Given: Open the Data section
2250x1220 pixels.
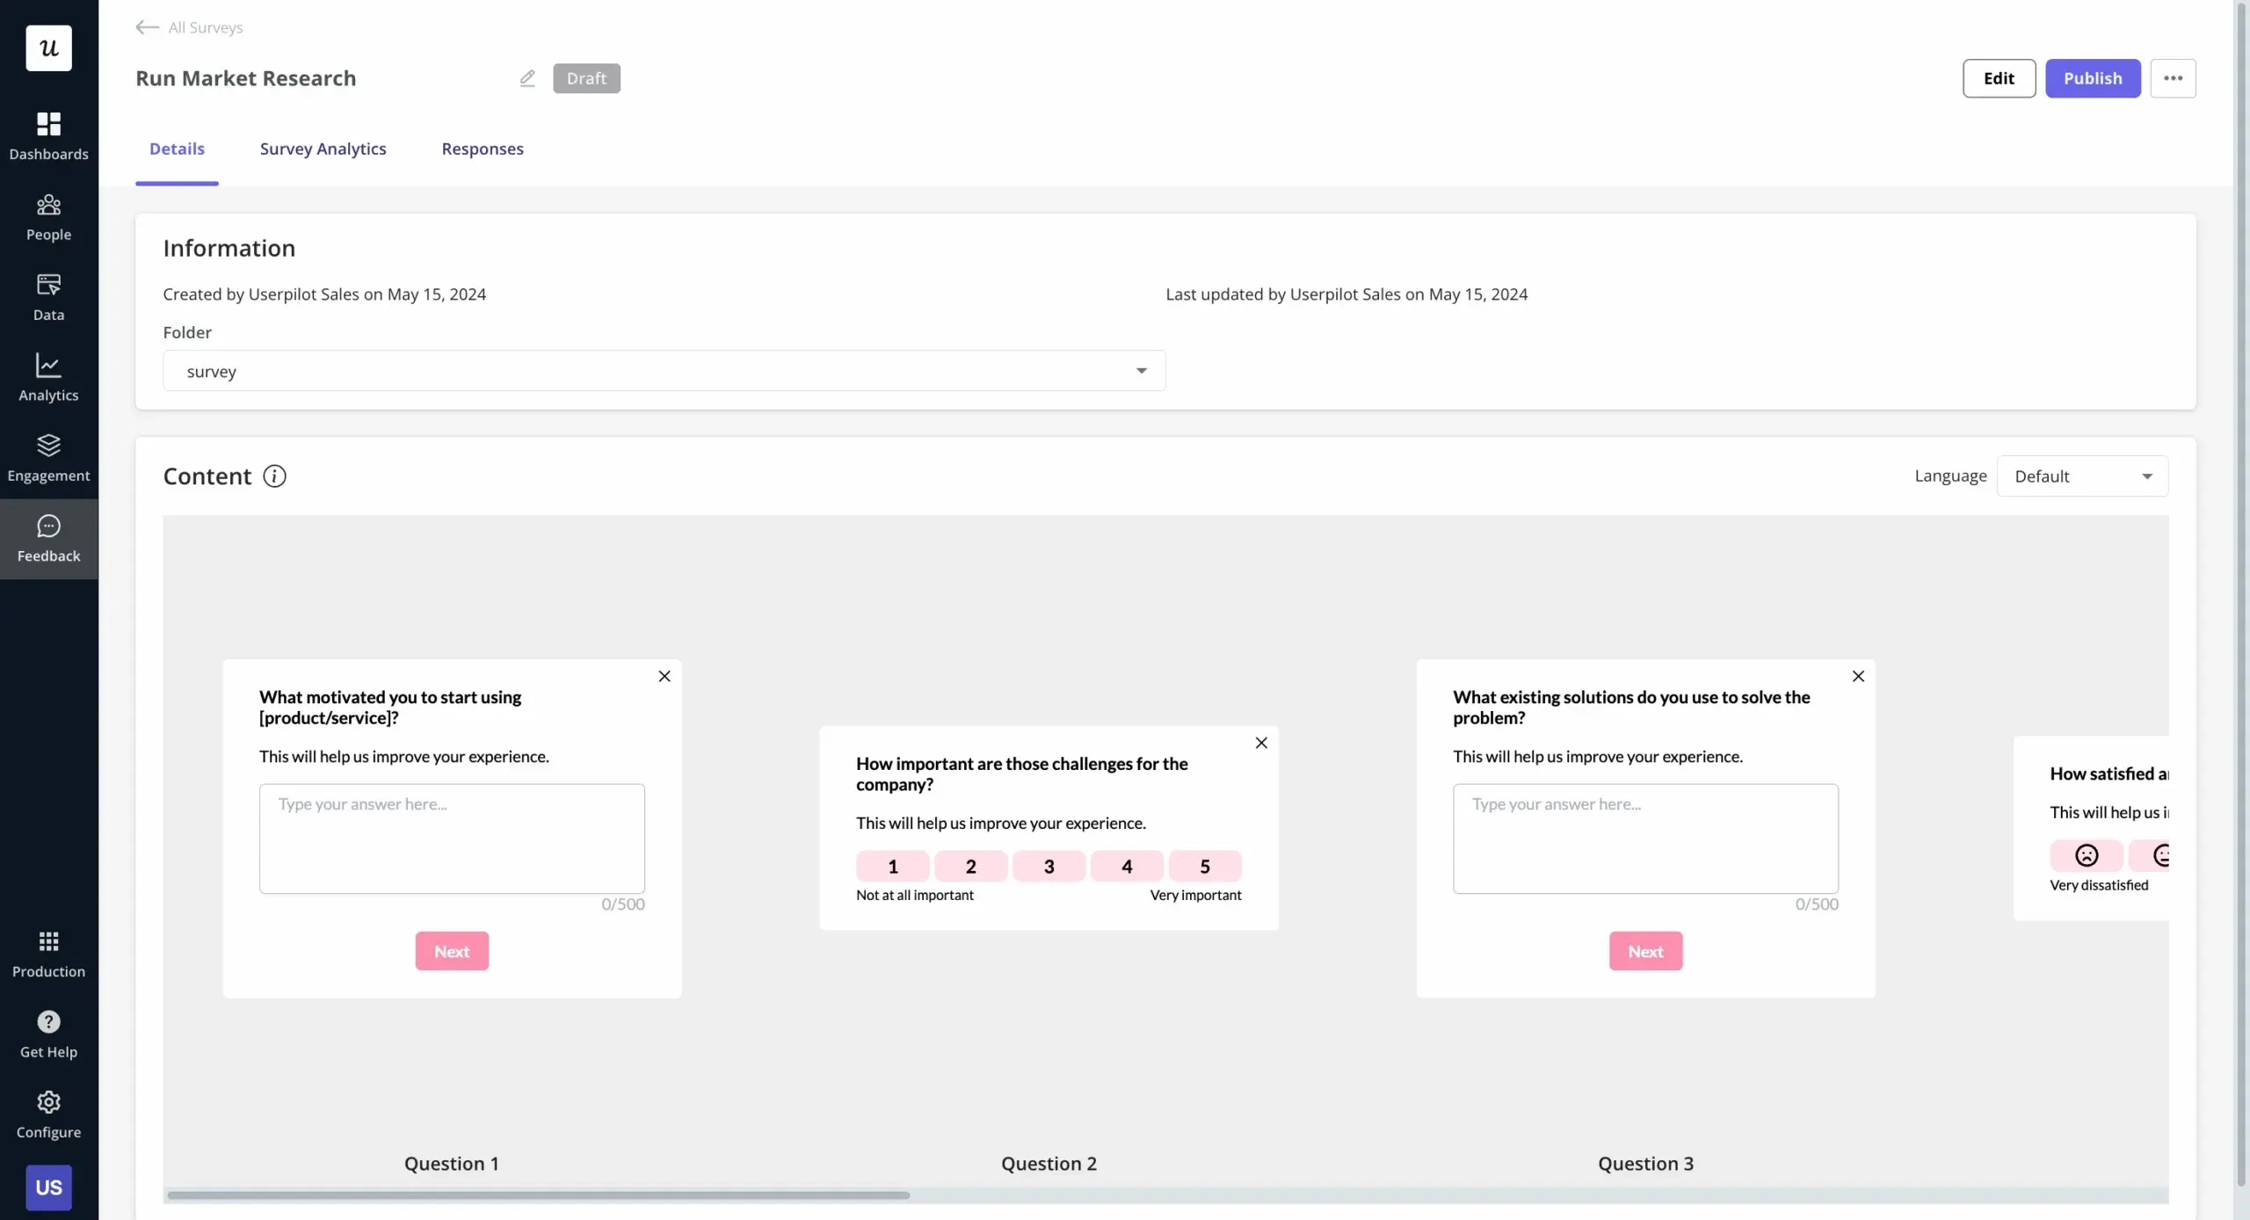Looking at the screenshot, I should (48, 297).
